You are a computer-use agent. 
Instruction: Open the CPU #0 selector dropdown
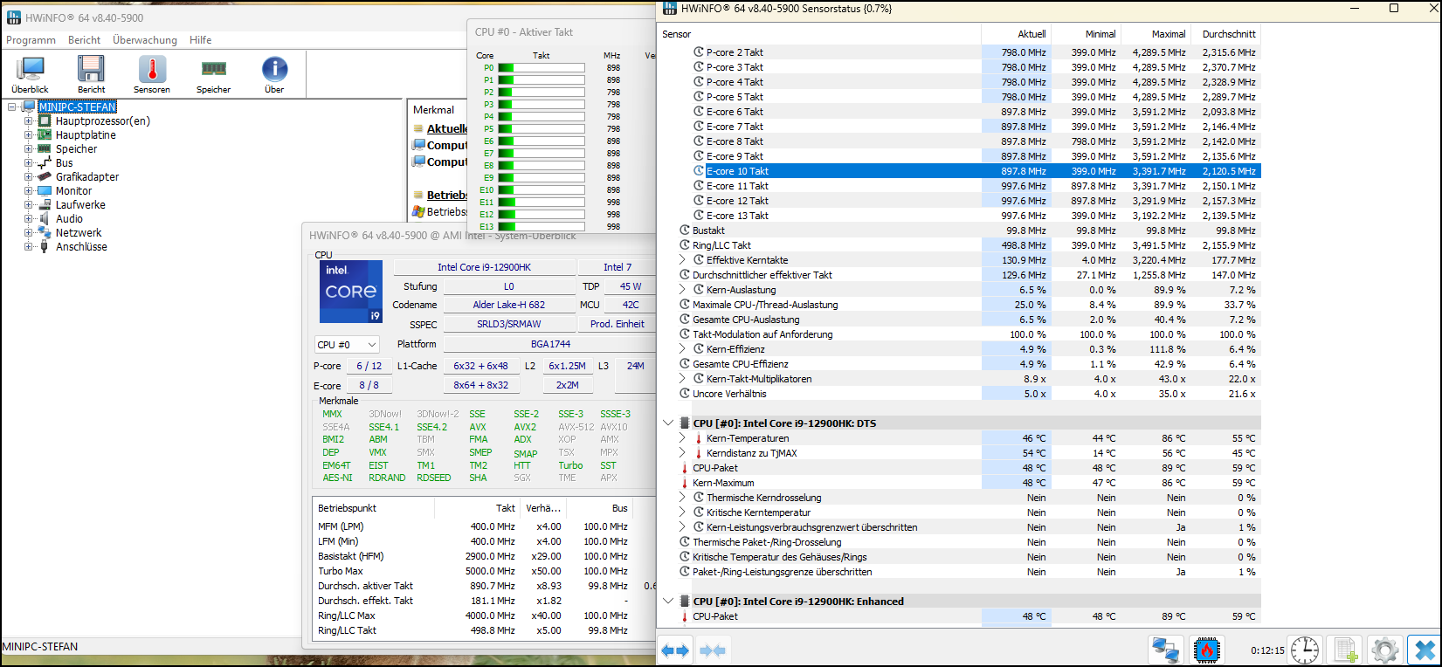[347, 345]
